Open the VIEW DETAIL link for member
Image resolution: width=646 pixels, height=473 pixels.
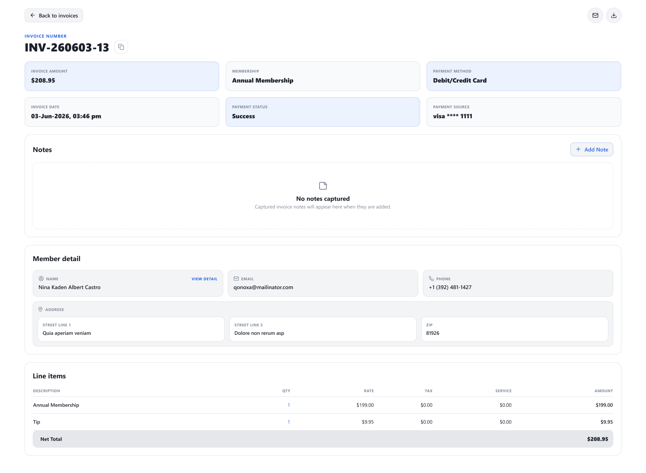pyautogui.click(x=204, y=279)
